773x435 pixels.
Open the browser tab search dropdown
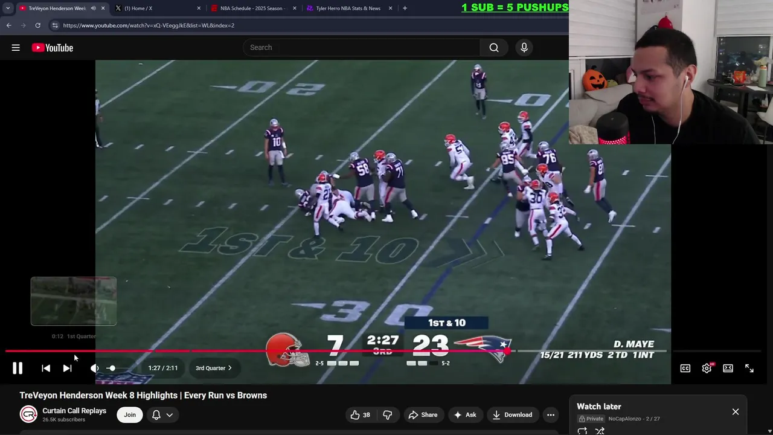7,8
